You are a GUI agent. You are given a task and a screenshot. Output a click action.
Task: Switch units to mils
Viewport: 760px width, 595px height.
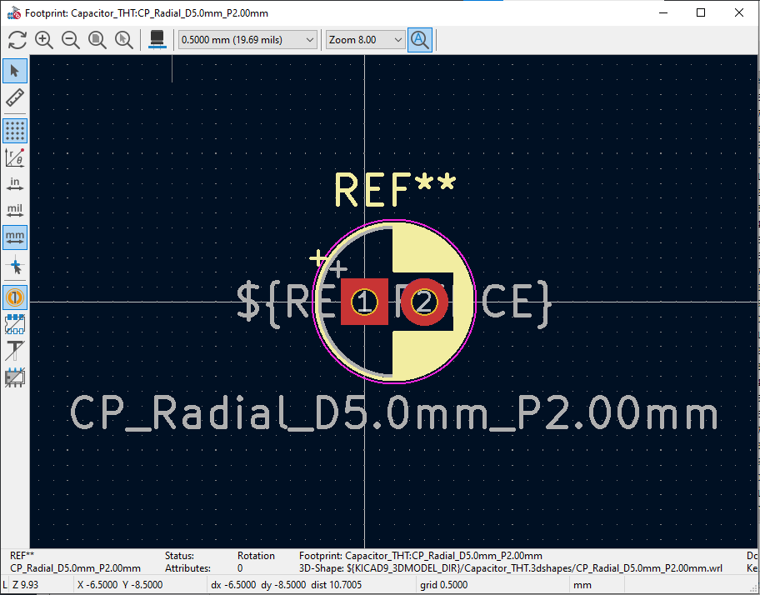tap(15, 211)
